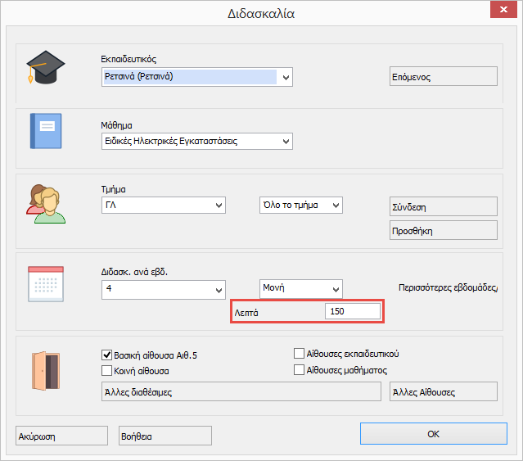Expand the Όλο το τμήμα dropdown
The width and height of the screenshot is (523, 461).
pos(336,205)
